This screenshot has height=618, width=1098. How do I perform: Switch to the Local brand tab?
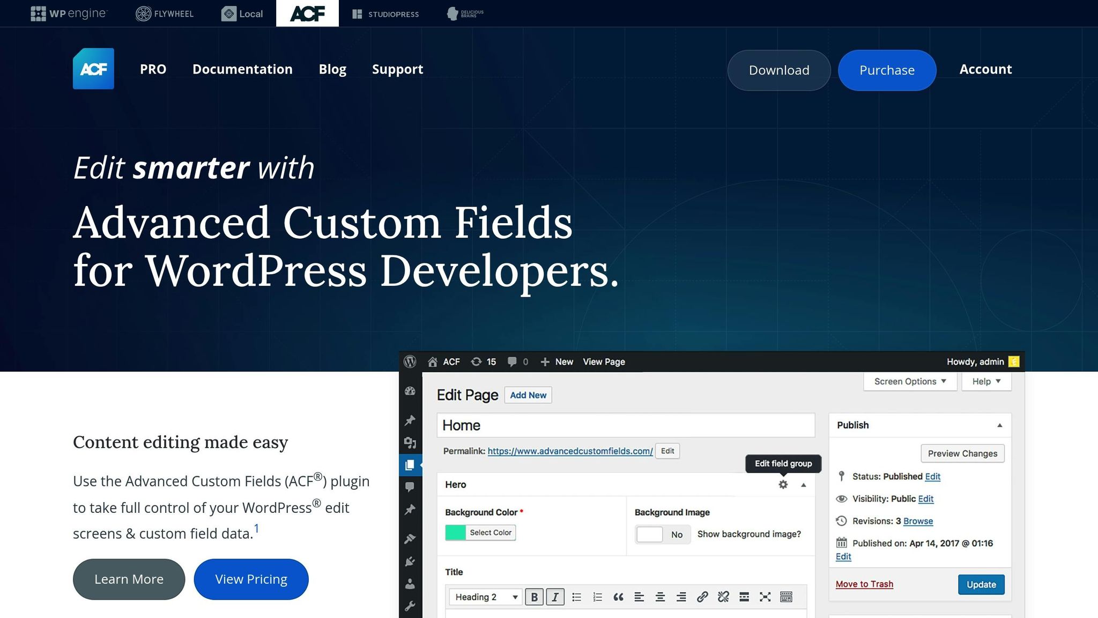tap(242, 13)
